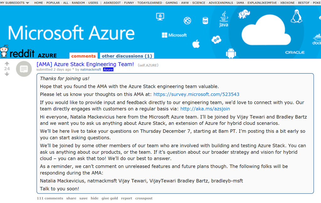Click the Linux penguin icon in banner
Viewport: 321px width, 203px height.
296,16
